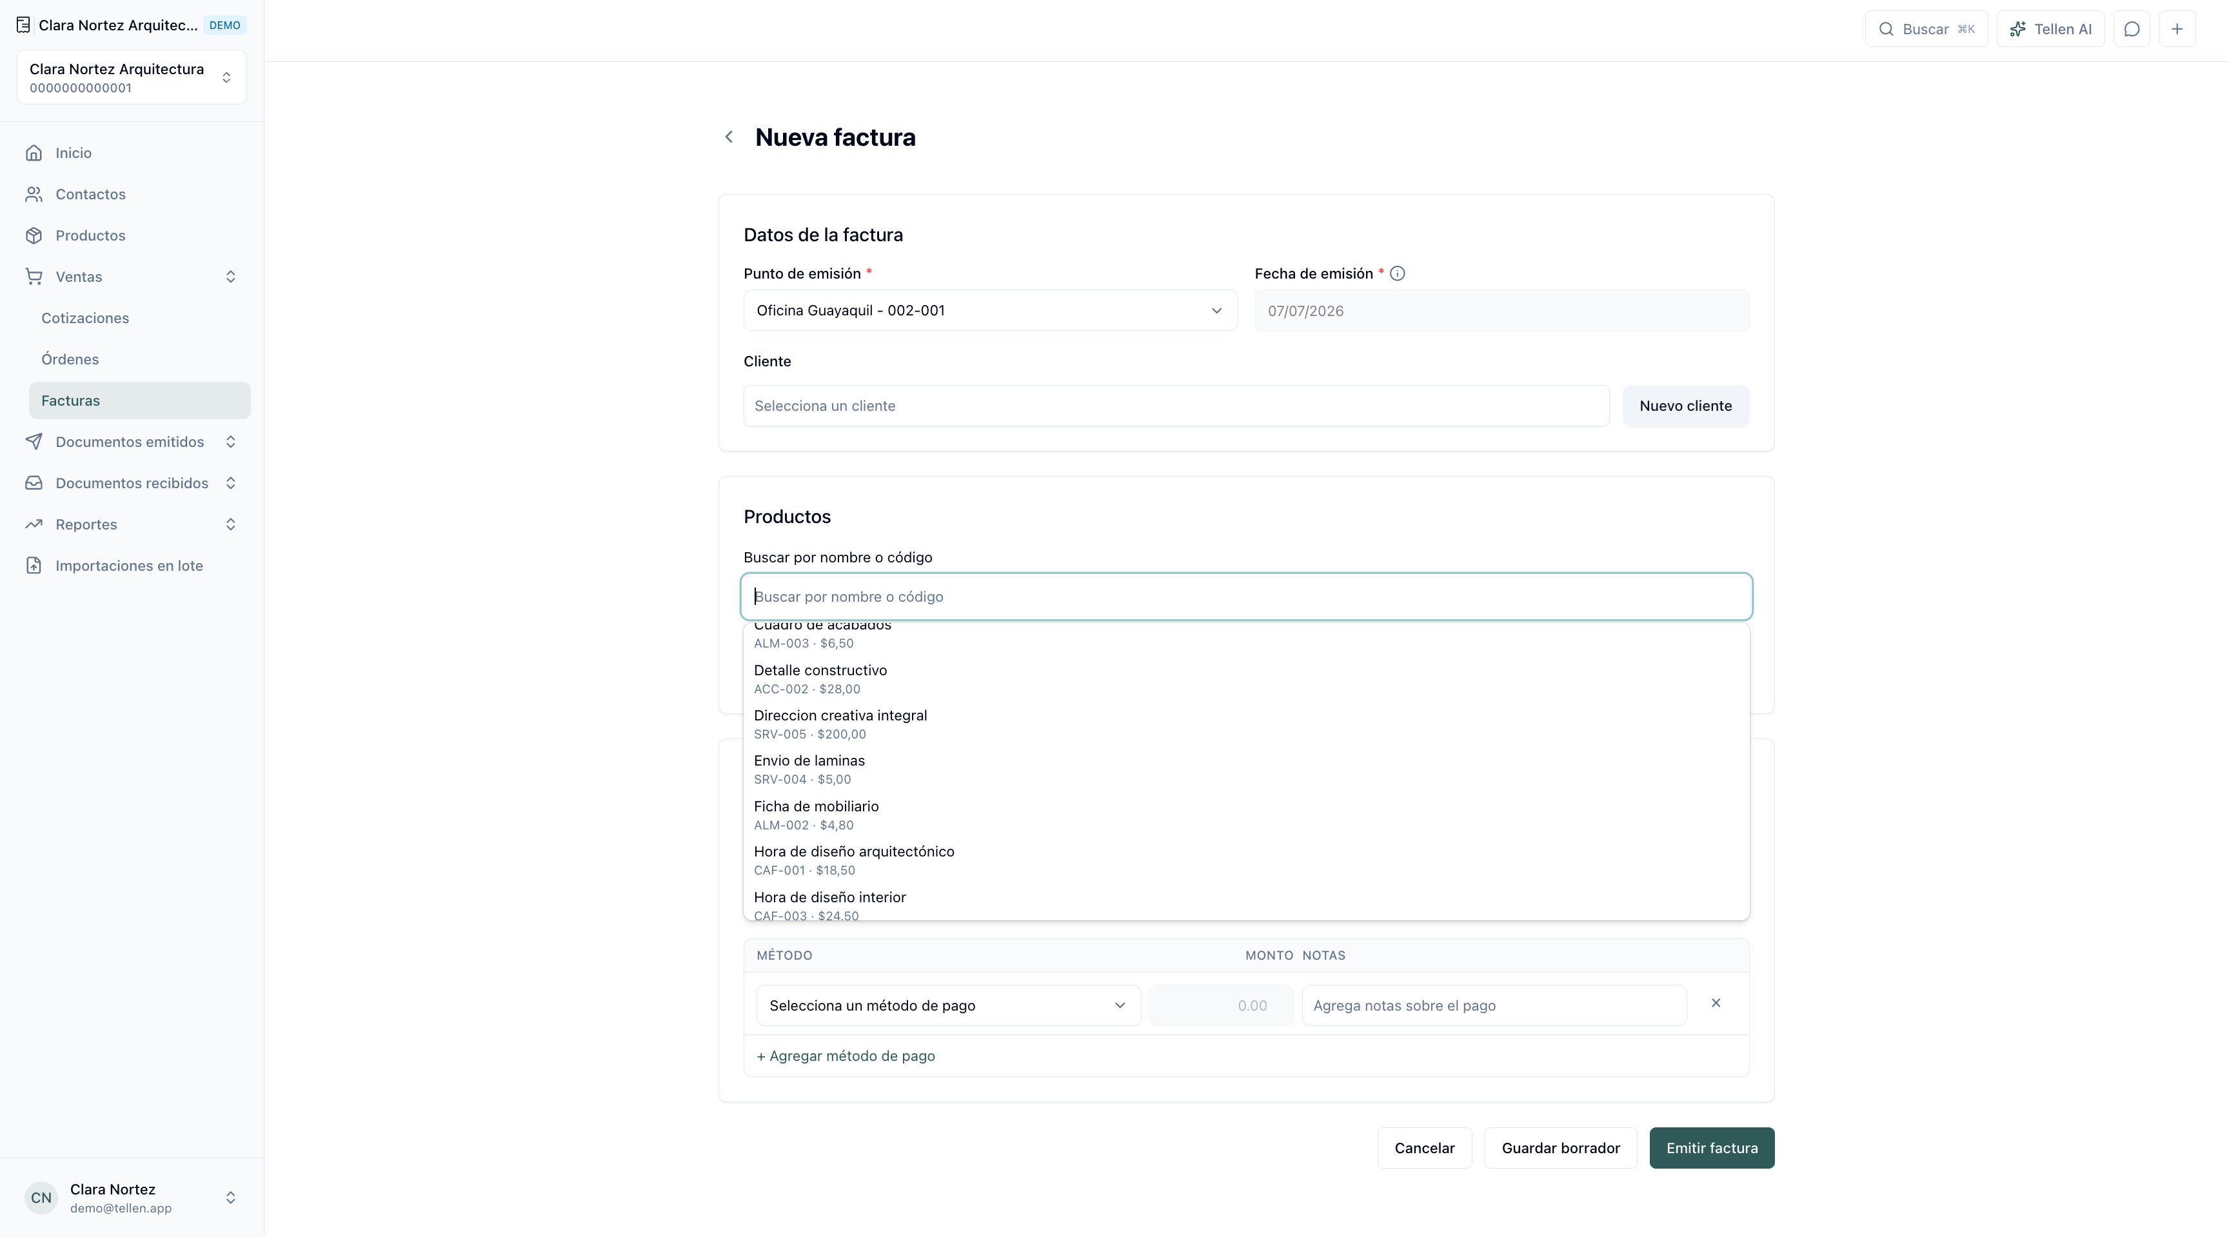Click the Documentos recibidos inbox icon
This screenshot has width=2229, height=1237.
[34, 484]
